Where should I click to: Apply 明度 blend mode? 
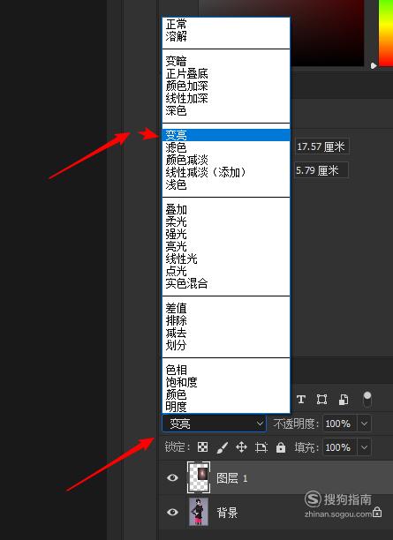pos(226,407)
